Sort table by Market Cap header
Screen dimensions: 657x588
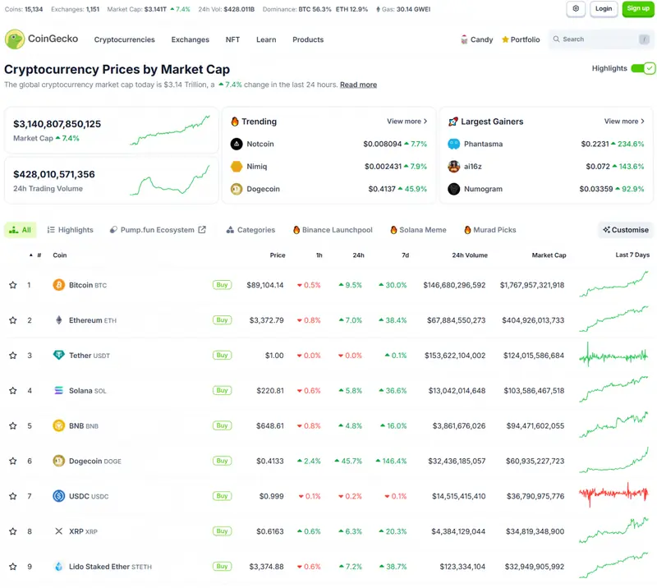pyautogui.click(x=549, y=255)
